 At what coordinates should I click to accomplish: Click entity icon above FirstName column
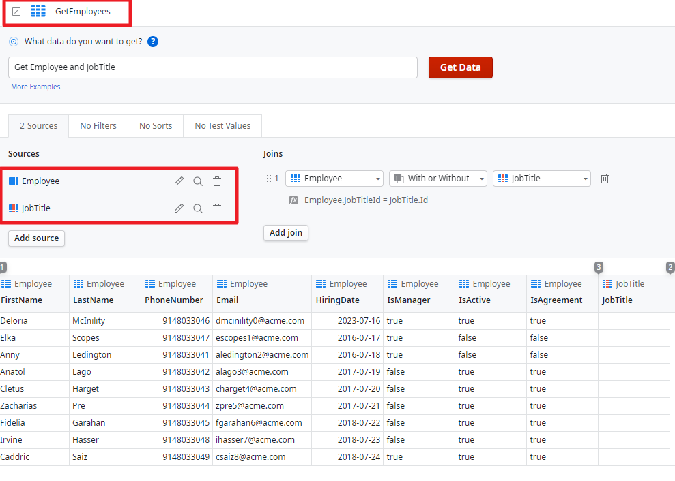6,283
